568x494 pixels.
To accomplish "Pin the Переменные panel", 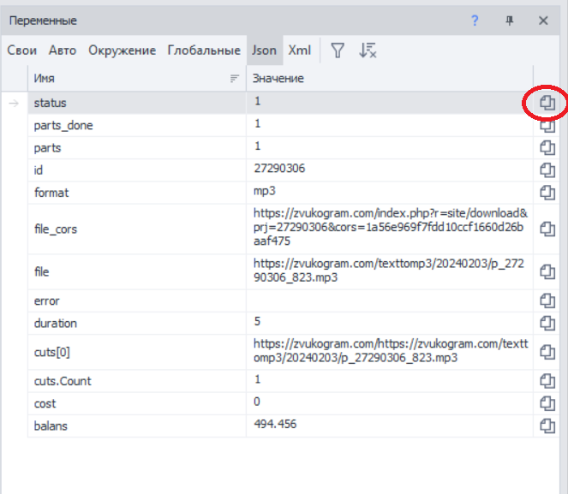I will click(509, 21).
